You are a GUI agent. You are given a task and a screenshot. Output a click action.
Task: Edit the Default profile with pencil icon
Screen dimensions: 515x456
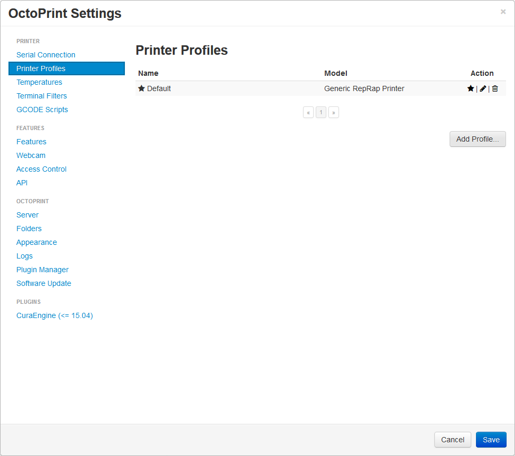pyautogui.click(x=482, y=88)
